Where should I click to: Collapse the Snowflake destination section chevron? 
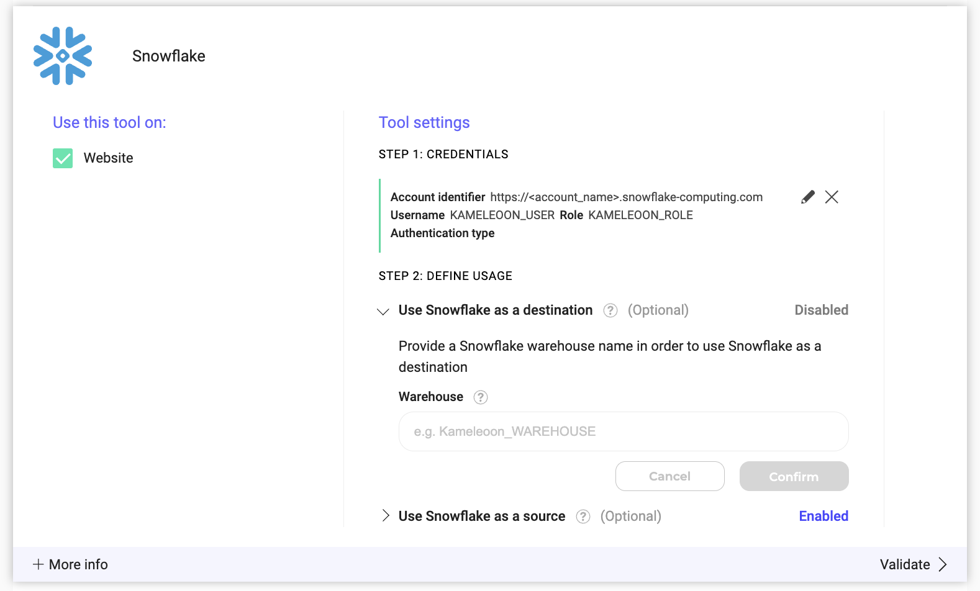pyautogui.click(x=384, y=311)
